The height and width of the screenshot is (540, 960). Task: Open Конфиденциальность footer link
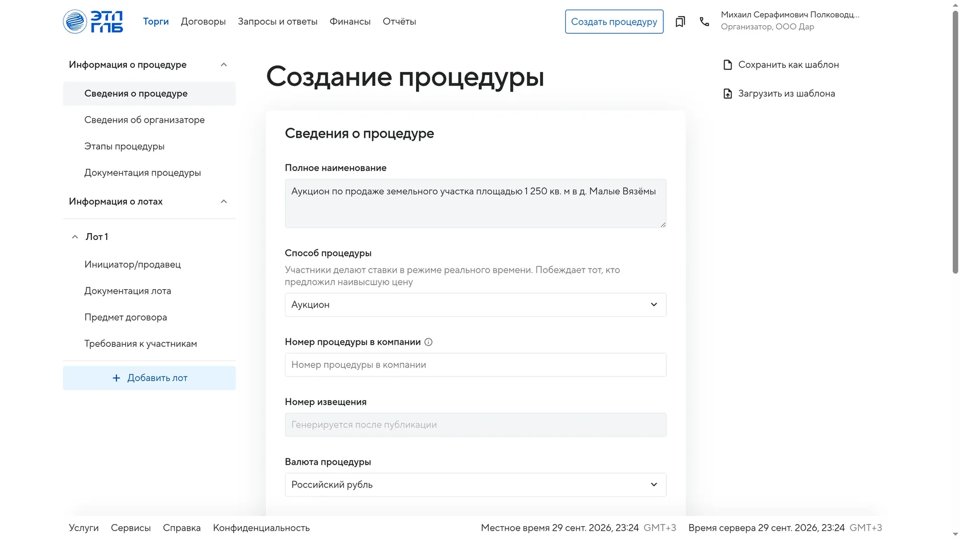tap(261, 528)
